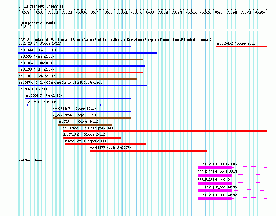The width and height of the screenshot is (276, 216).
Task: Click the nsv85 (Tuzun2005) thin blue line
Action: click(64, 105)
